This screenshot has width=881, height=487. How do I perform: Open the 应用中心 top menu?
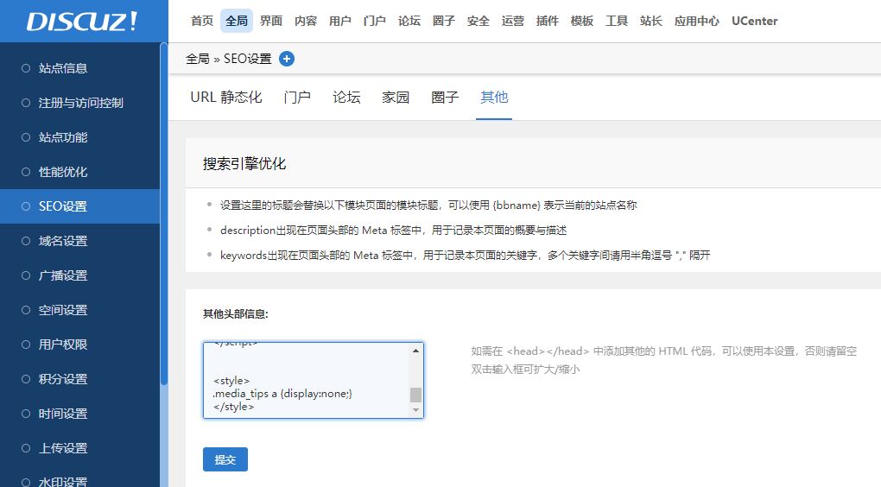[697, 21]
